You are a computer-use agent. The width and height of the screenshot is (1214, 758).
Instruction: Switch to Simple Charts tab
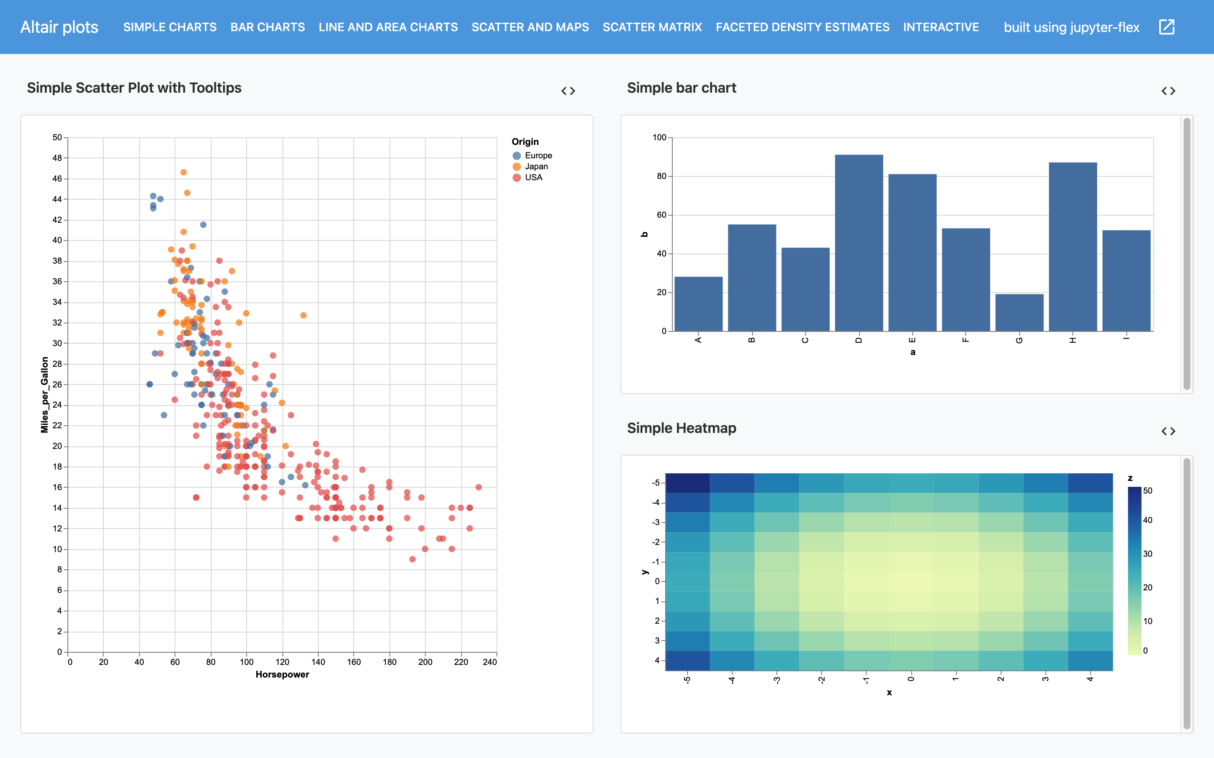(x=170, y=27)
